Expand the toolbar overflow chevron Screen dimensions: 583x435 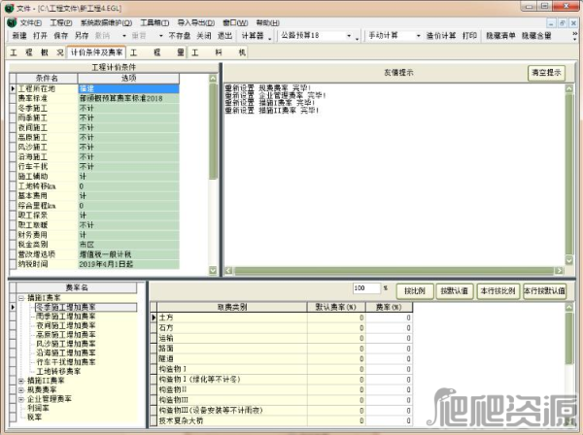pyautogui.click(x=575, y=36)
